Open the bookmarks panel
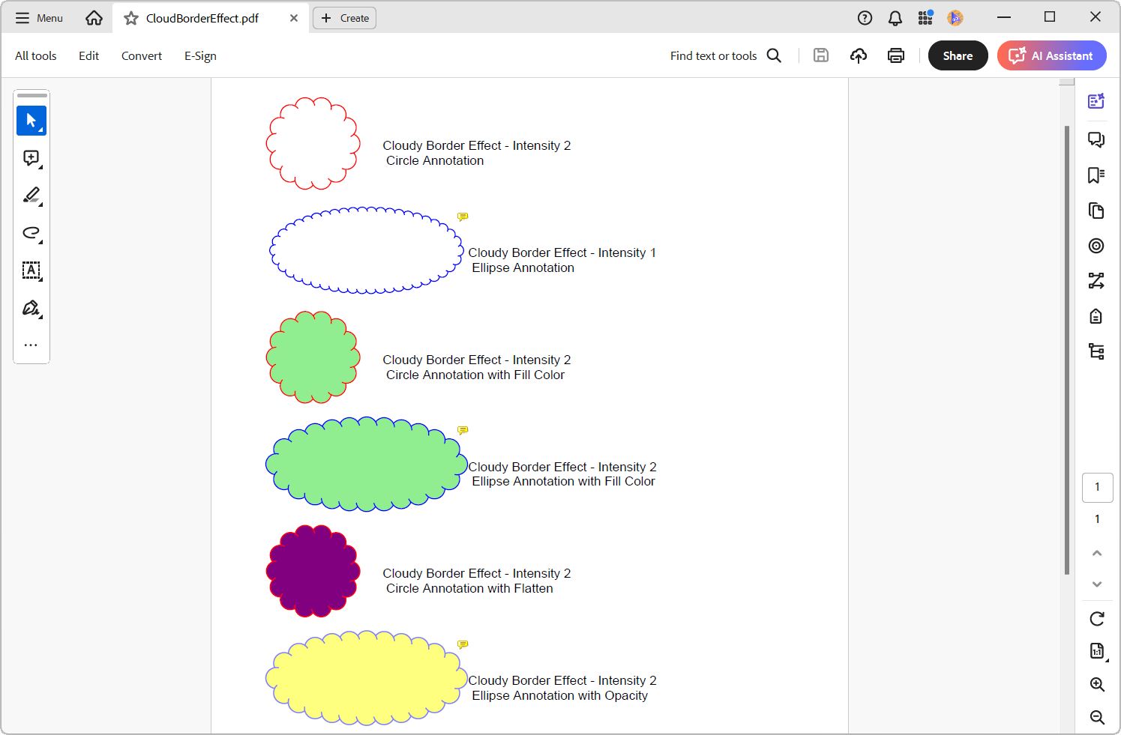 [1096, 175]
